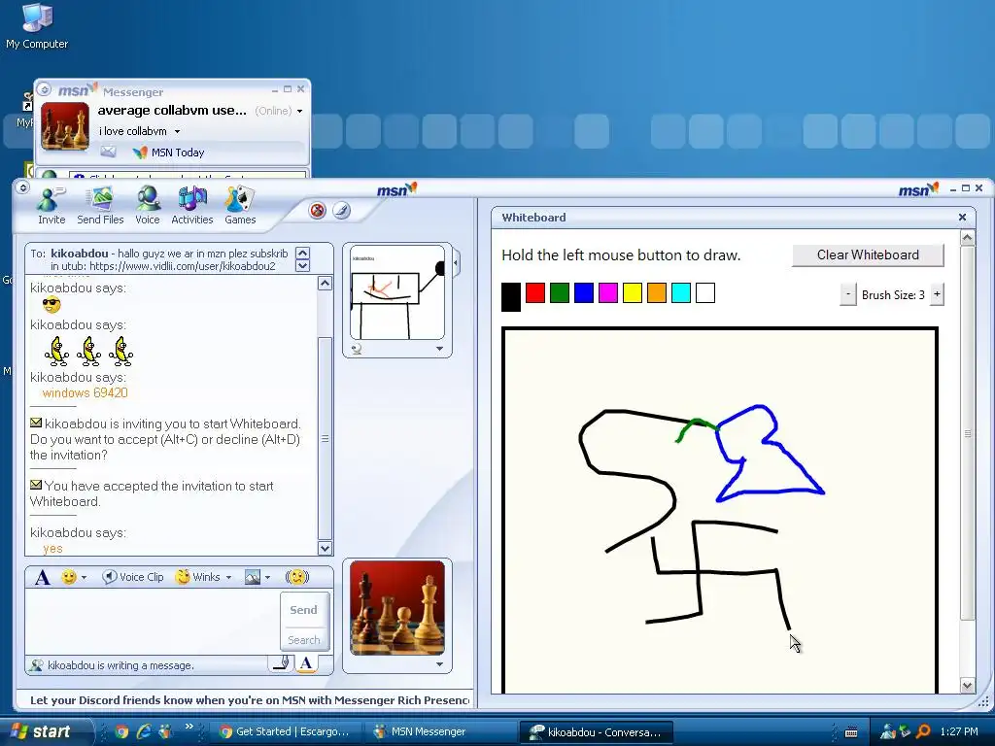Viewport: 995px width, 746px height.
Task: Click the Send message button
Action: pyautogui.click(x=303, y=610)
